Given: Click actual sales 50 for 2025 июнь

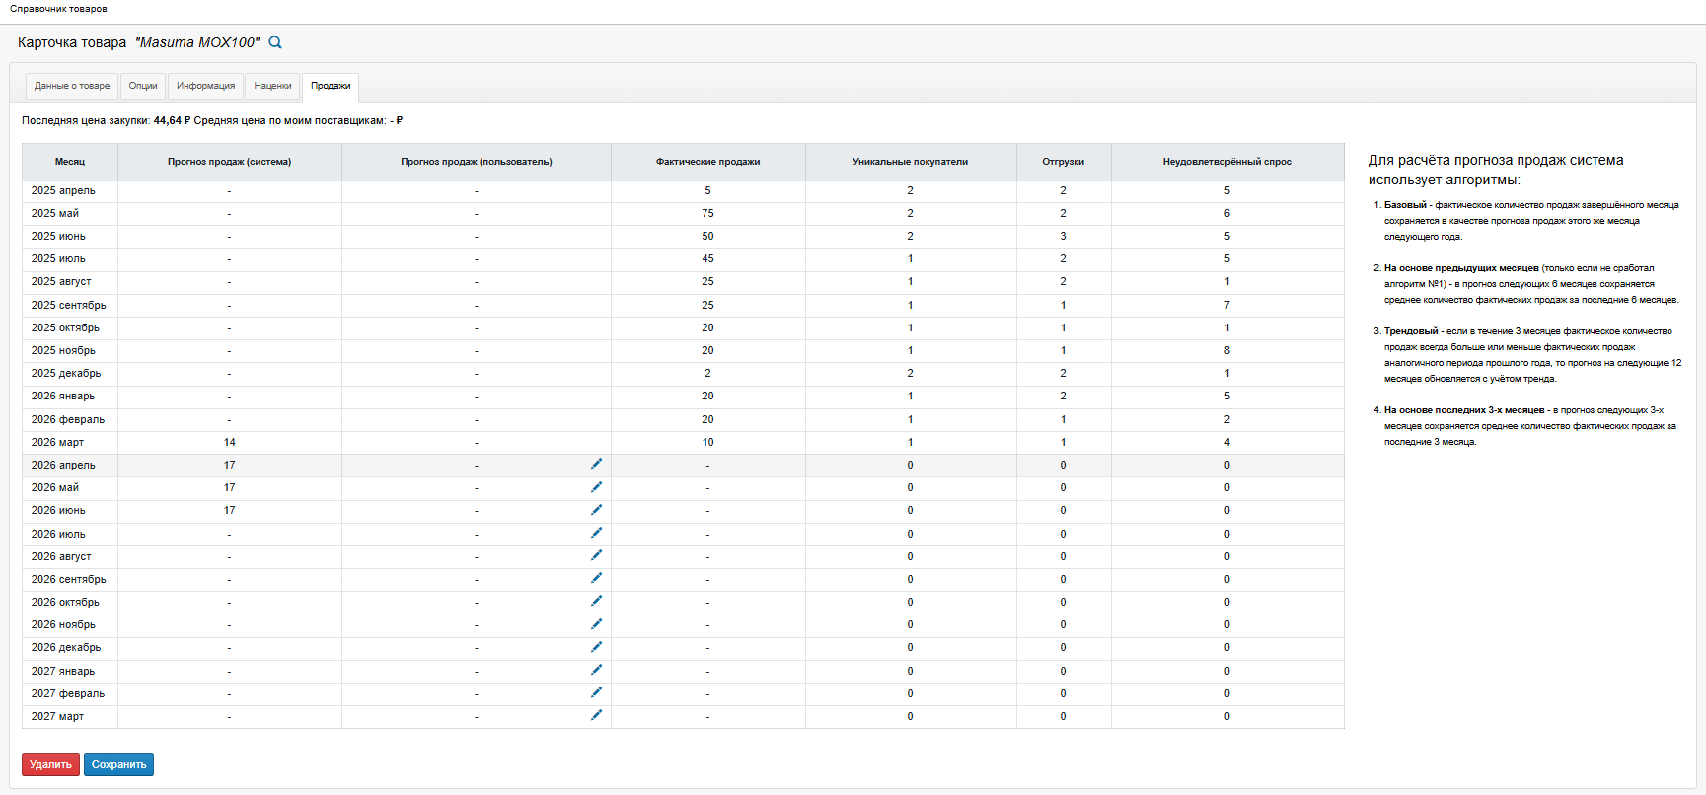Looking at the screenshot, I should pyautogui.click(x=707, y=236).
